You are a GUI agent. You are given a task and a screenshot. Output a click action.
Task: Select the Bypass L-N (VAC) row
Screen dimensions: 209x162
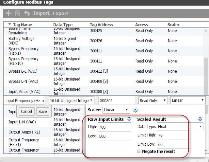[x=104, y=81]
